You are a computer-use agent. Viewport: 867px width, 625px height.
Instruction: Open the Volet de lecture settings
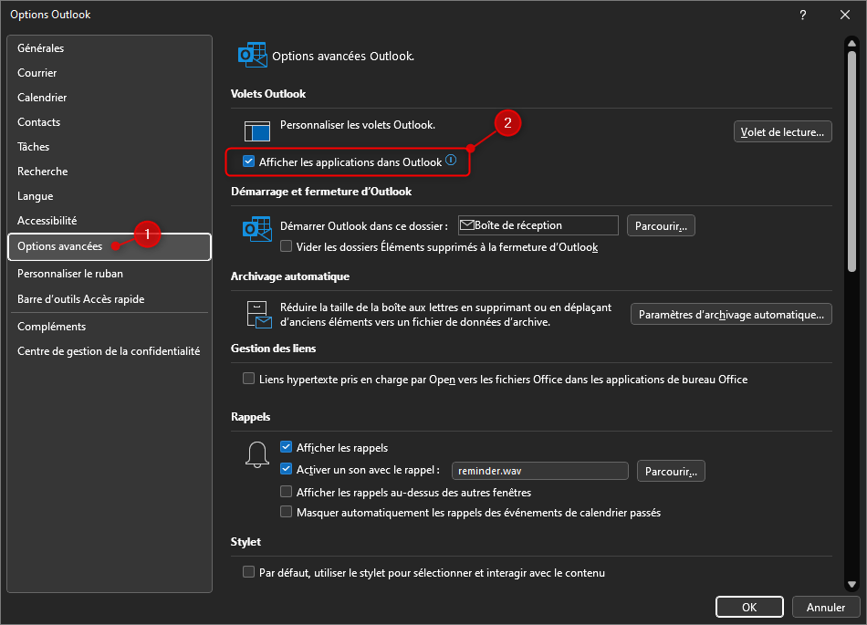[x=782, y=130]
